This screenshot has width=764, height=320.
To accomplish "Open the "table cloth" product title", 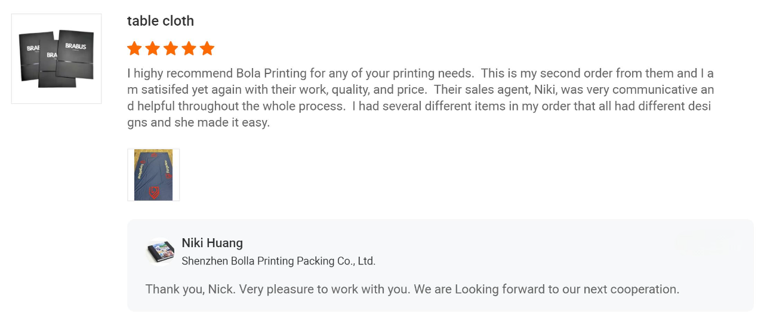I will coord(161,21).
